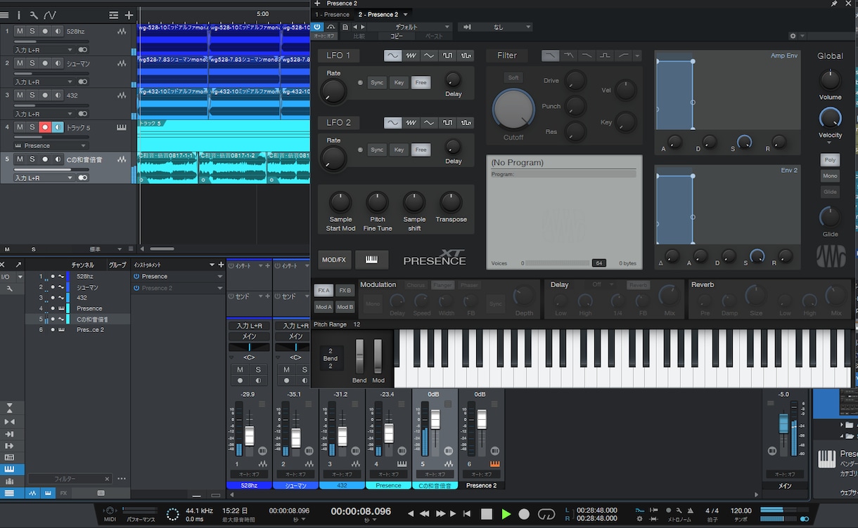Toggle record arm on トラック 5
This screenshot has width=858, height=528.
tap(45, 127)
